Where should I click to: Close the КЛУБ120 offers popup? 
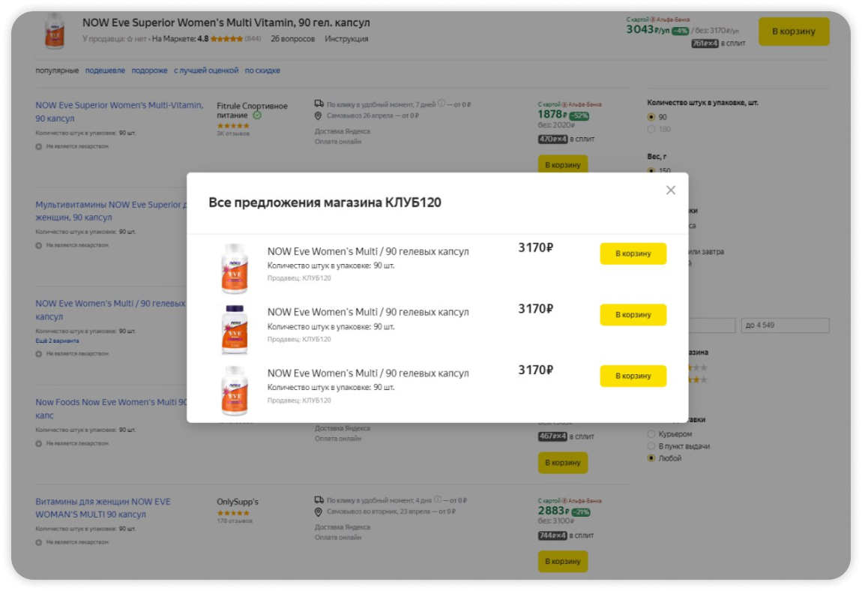pyautogui.click(x=670, y=190)
